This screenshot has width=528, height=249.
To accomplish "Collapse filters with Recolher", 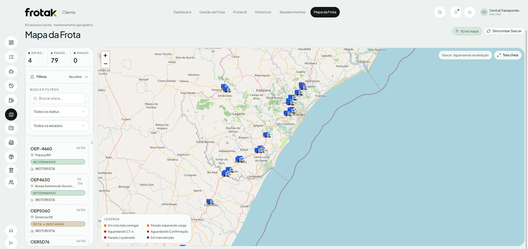I will tap(78, 77).
